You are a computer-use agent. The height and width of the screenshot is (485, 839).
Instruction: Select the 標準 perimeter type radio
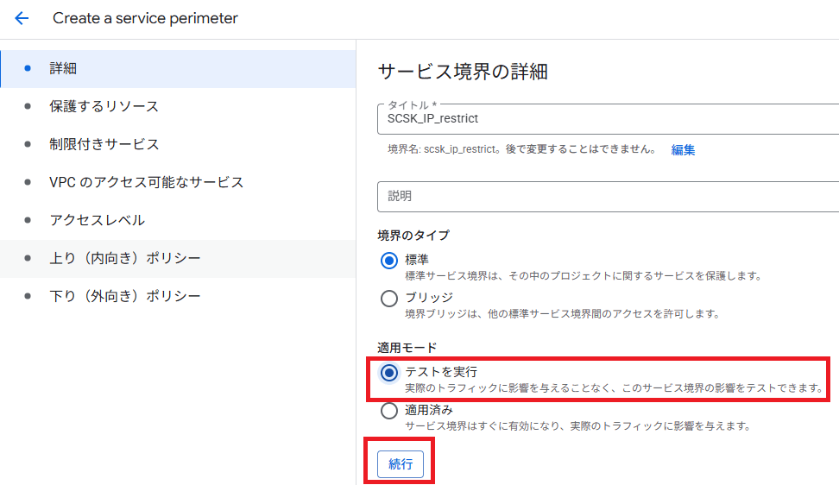[389, 260]
